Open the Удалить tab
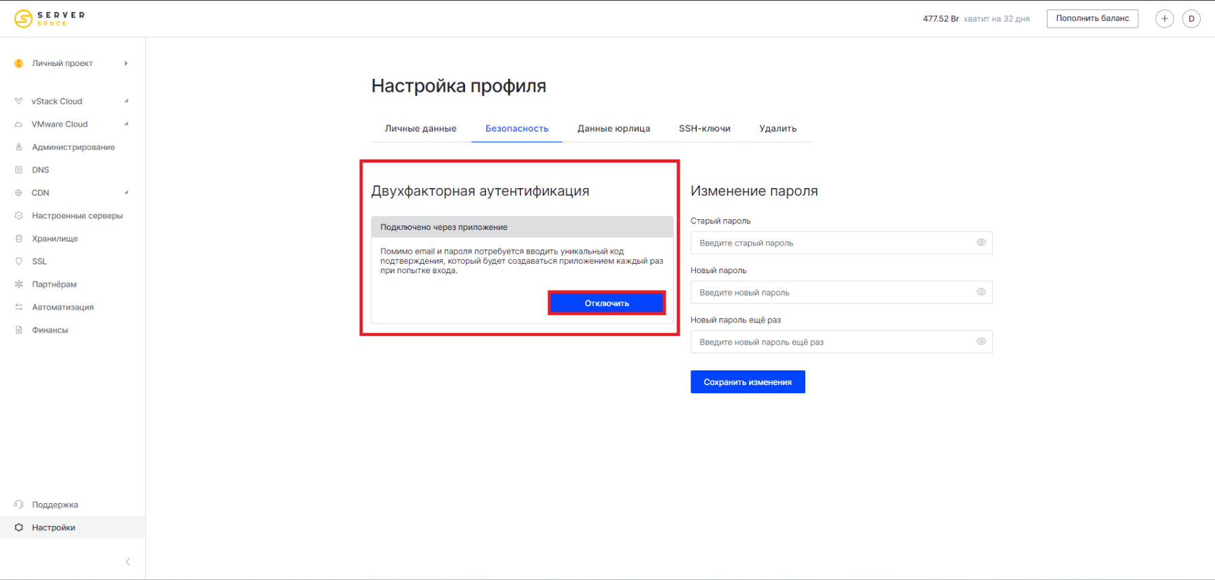The width and height of the screenshot is (1215, 580). [778, 128]
